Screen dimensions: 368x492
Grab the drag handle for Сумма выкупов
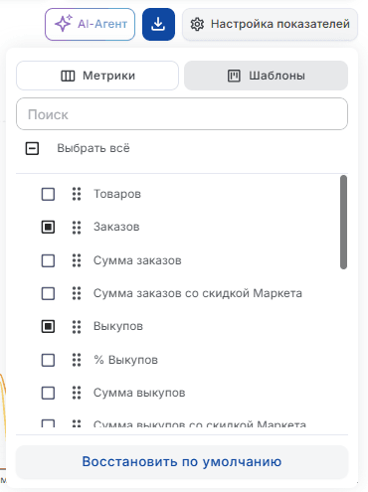pyautogui.click(x=77, y=394)
